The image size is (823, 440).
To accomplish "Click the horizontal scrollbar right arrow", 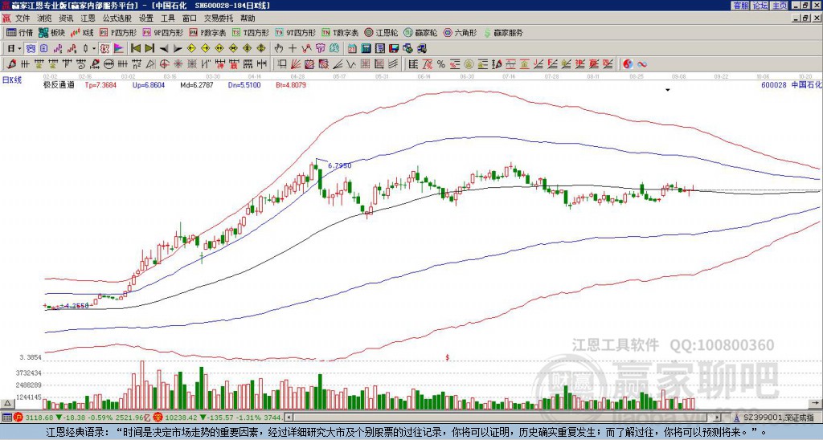I will 717,418.
